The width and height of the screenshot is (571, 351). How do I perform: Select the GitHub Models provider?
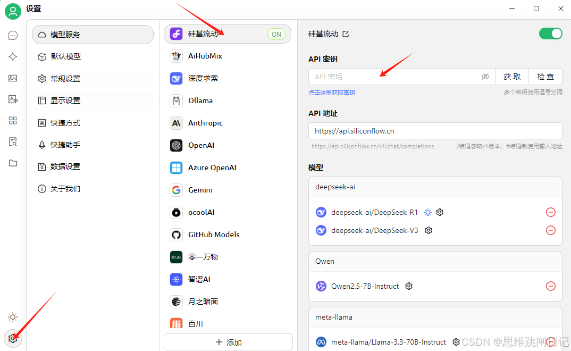[x=228, y=235]
